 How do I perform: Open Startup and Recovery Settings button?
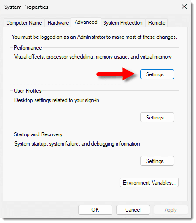click(157, 161)
